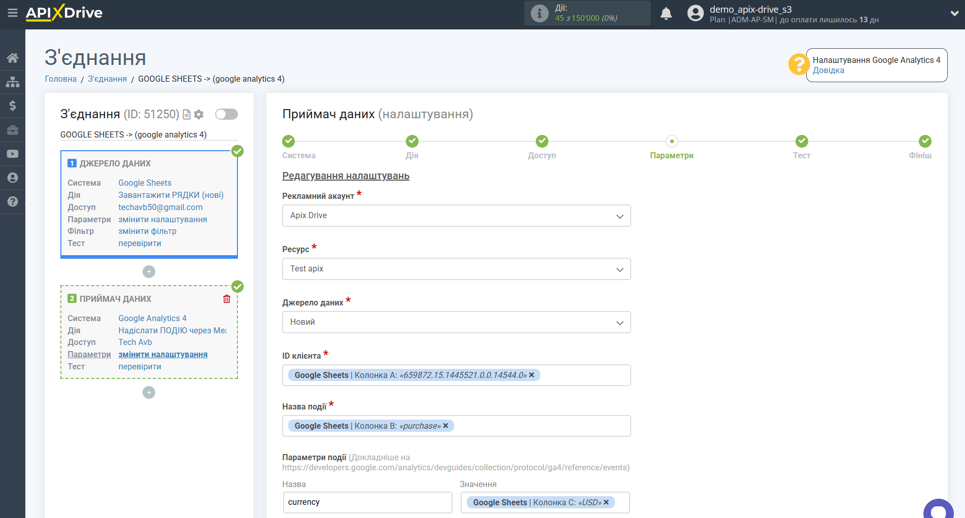Screen dimensions: 965x518
Task: Click the З'єднання breadcrumb link
Action: click(108, 79)
